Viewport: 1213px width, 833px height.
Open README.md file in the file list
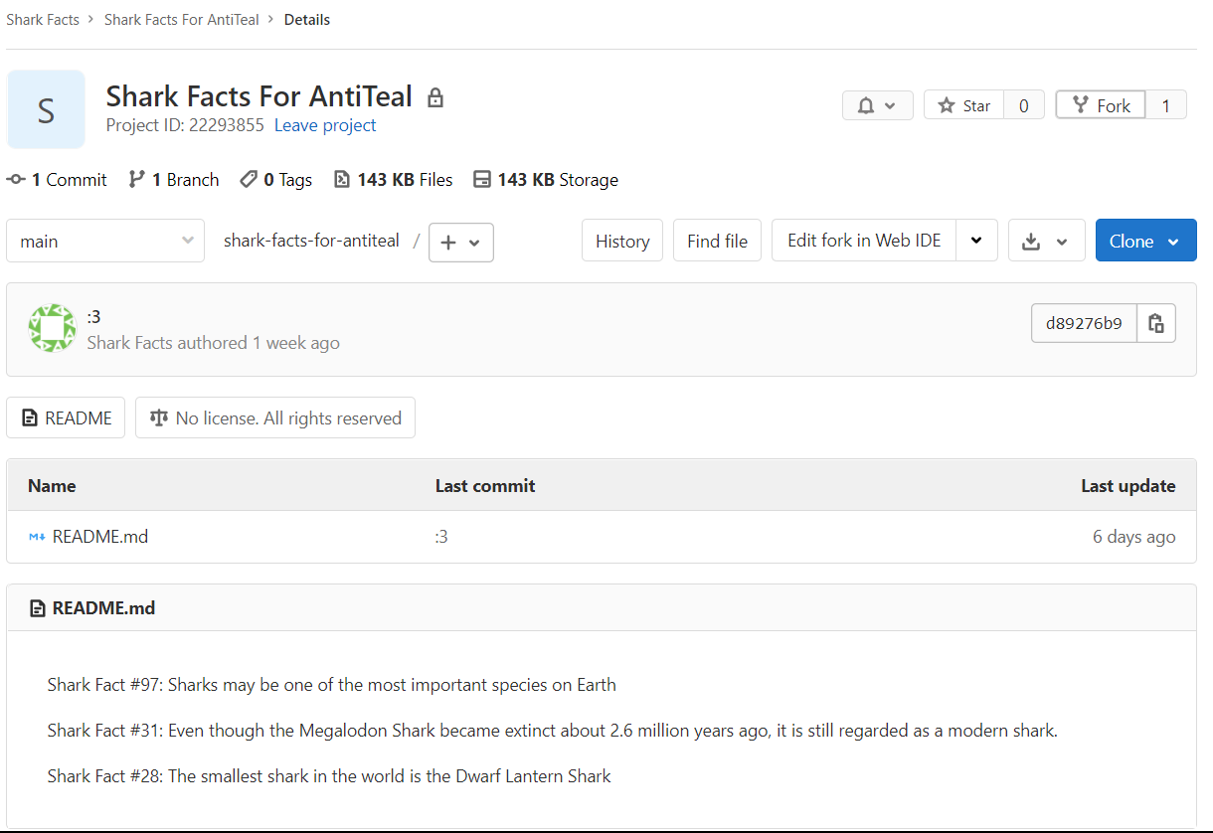[99, 537]
